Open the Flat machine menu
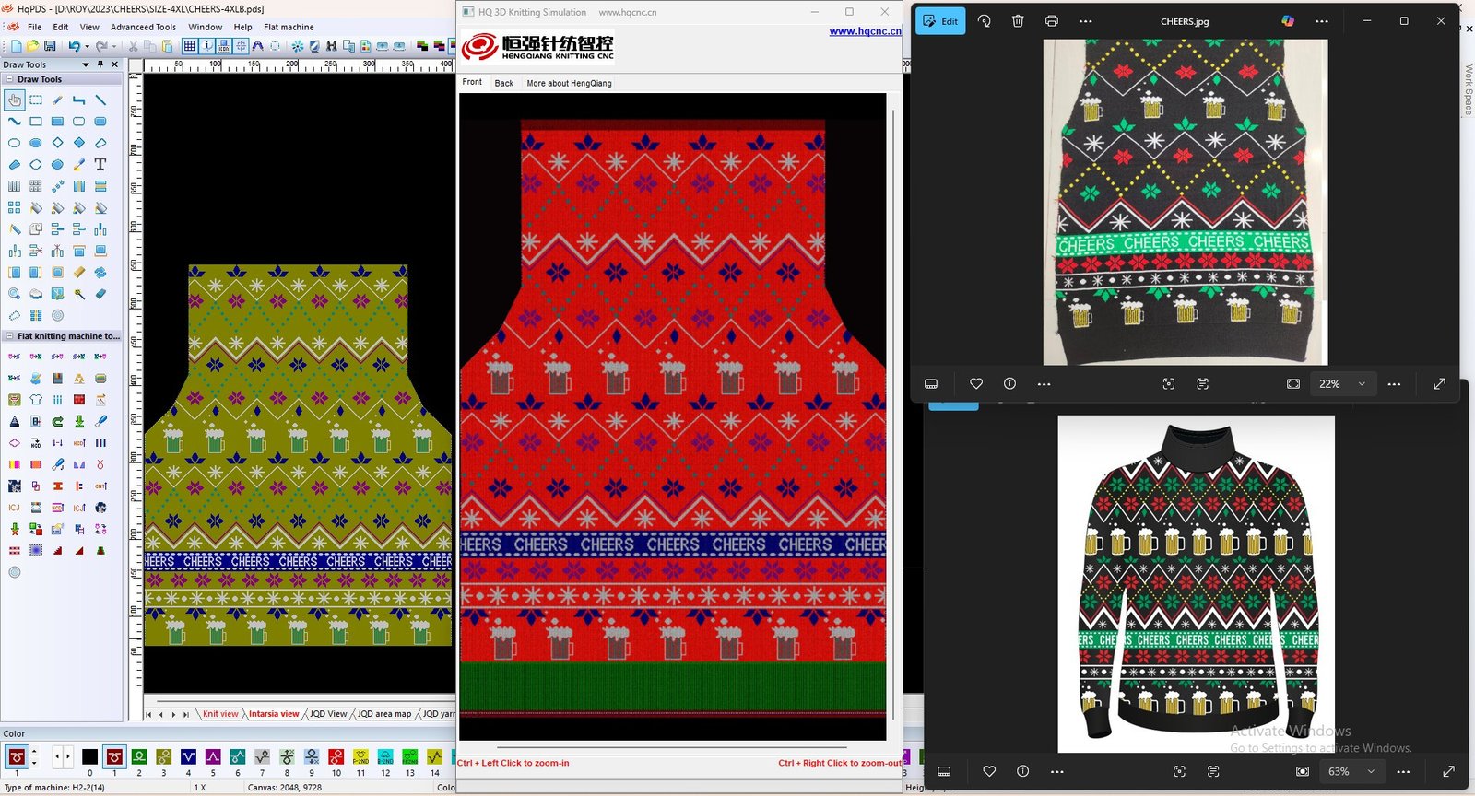Image resolution: width=1475 pixels, height=796 pixels. point(289,27)
